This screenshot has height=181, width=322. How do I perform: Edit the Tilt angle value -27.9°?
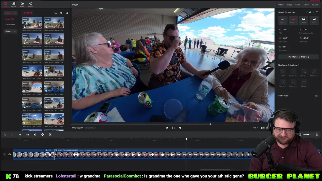(306, 38)
